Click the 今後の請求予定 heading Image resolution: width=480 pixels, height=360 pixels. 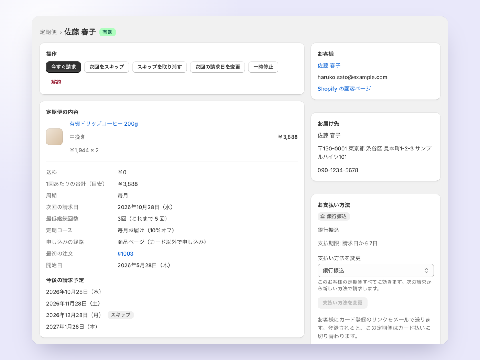pos(65,280)
